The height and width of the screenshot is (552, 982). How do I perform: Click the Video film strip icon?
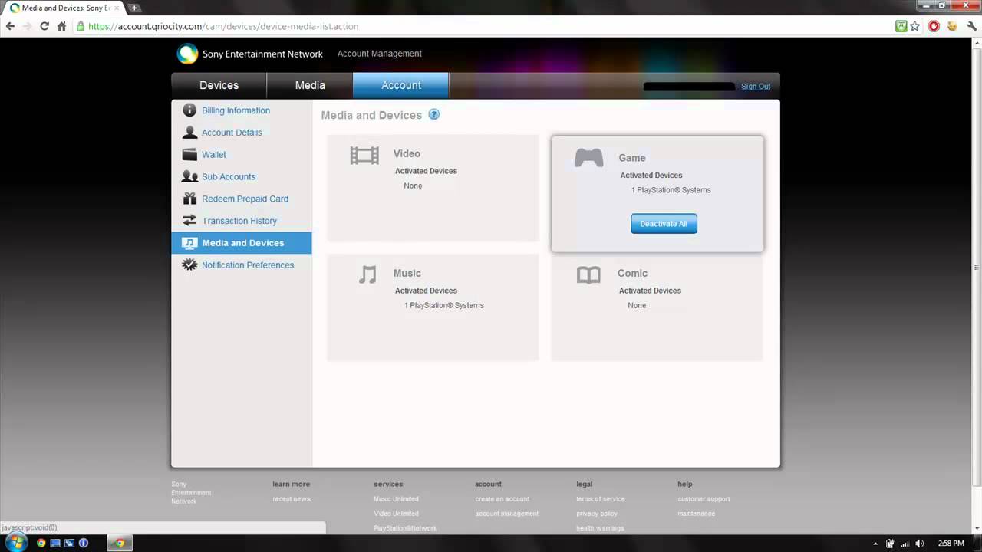[364, 156]
